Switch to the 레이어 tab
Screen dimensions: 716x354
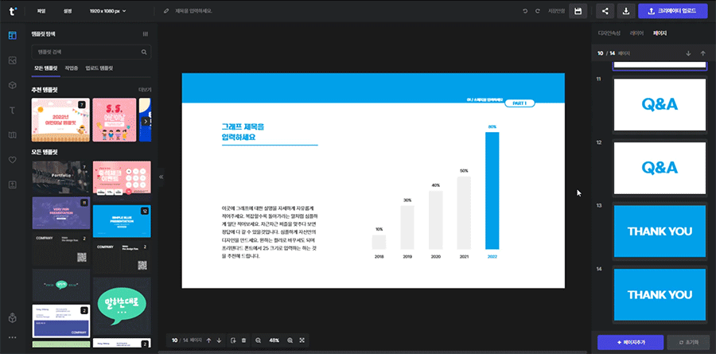[636, 34]
